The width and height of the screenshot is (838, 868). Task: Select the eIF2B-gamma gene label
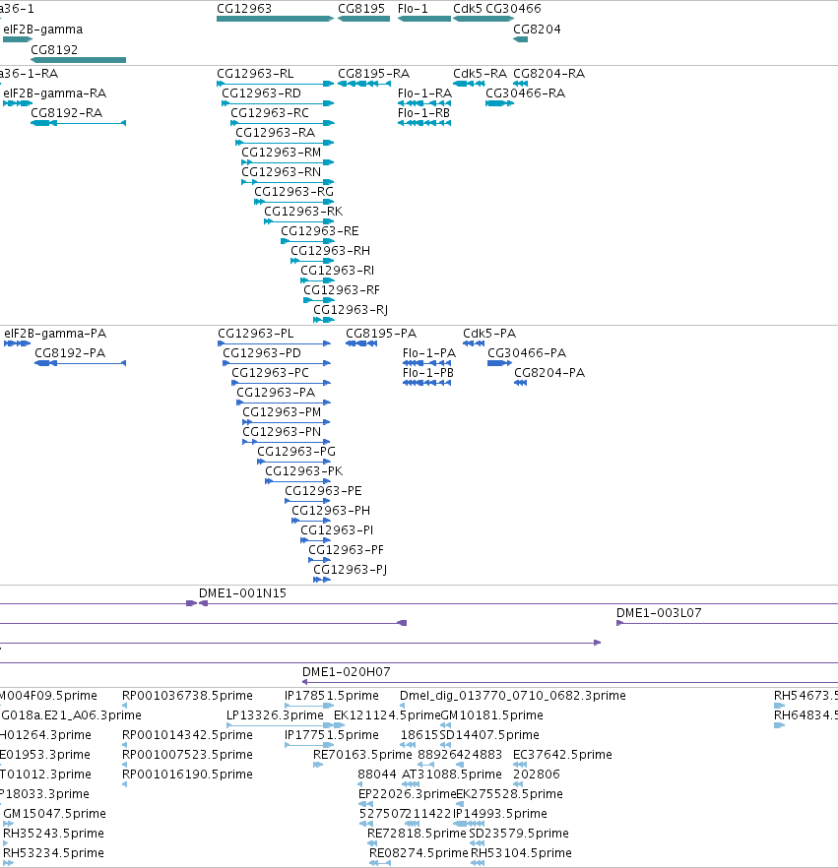pos(43,29)
